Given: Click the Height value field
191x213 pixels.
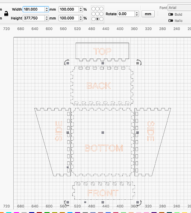Looking at the screenshot, I should pos(34,18).
